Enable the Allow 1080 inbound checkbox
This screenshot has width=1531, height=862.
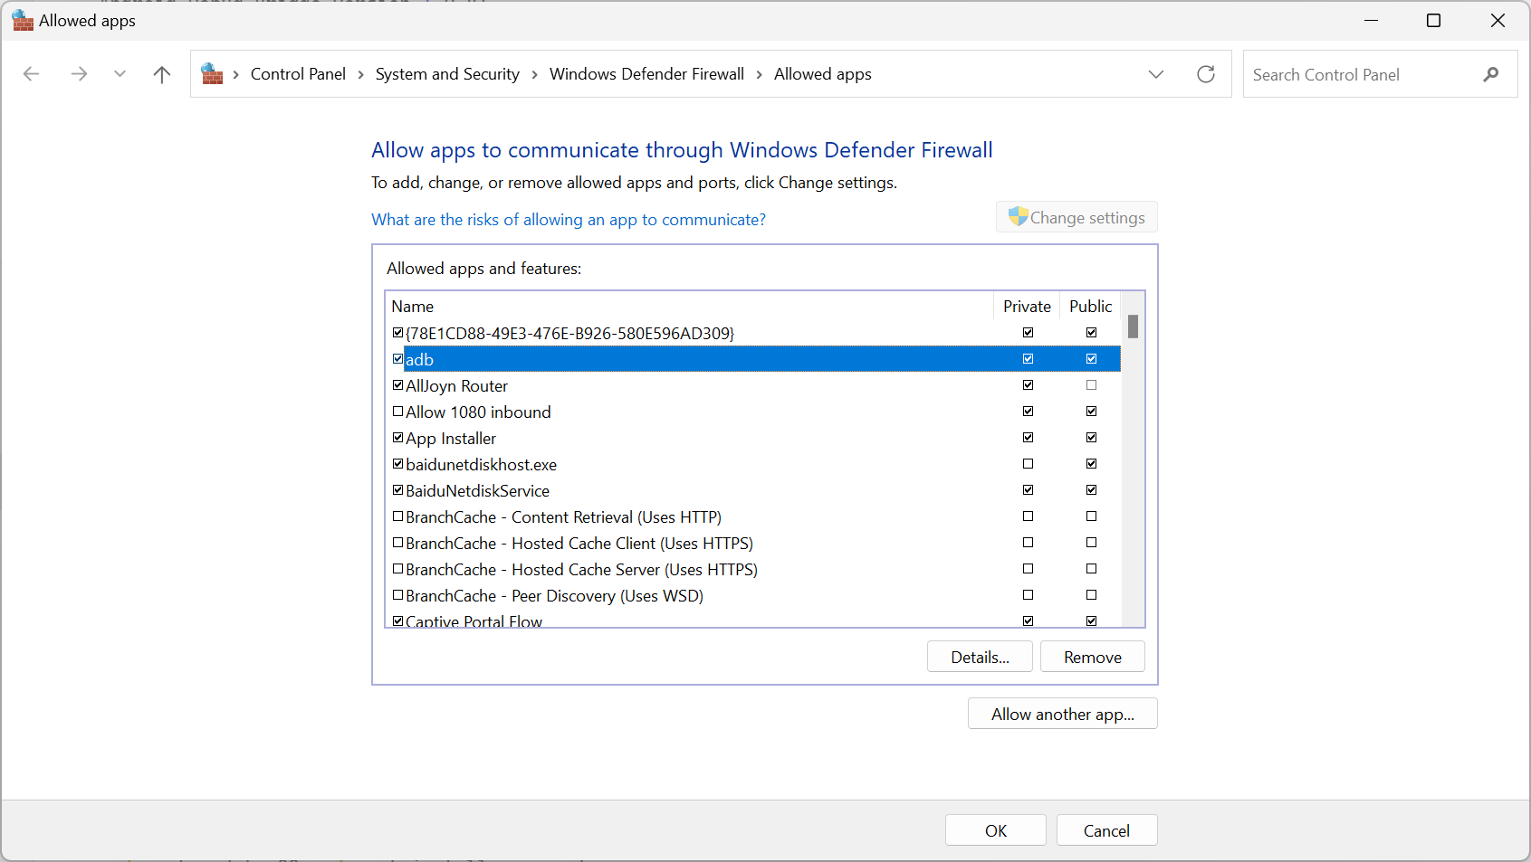point(397,412)
